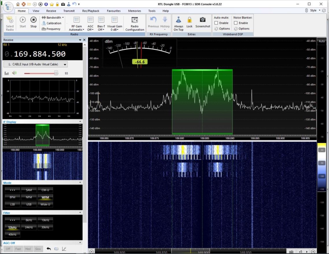Open the Bias-T Off dropdown
Viewport: 329px width, 254px height.
pyautogui.click(x=101, y=24)
